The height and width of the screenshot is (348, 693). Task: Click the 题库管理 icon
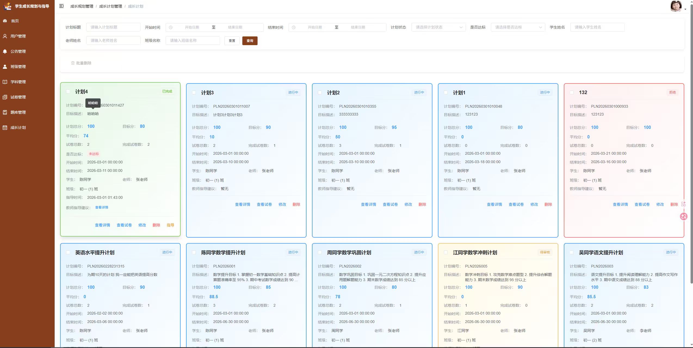[5, 112]
